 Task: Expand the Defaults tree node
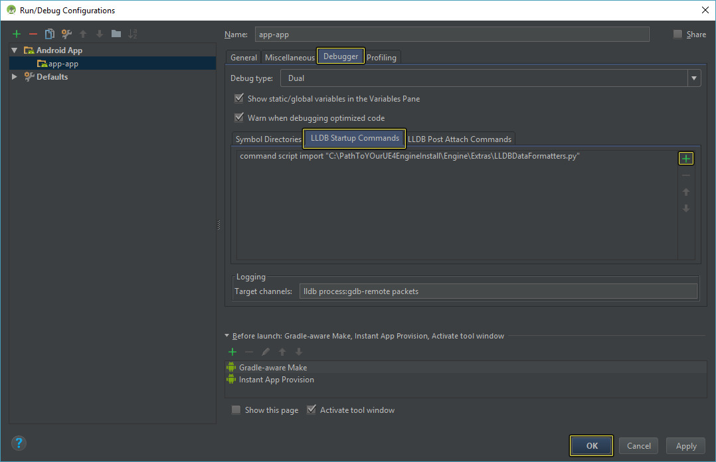pyautogui.click(x=14, y=76)
